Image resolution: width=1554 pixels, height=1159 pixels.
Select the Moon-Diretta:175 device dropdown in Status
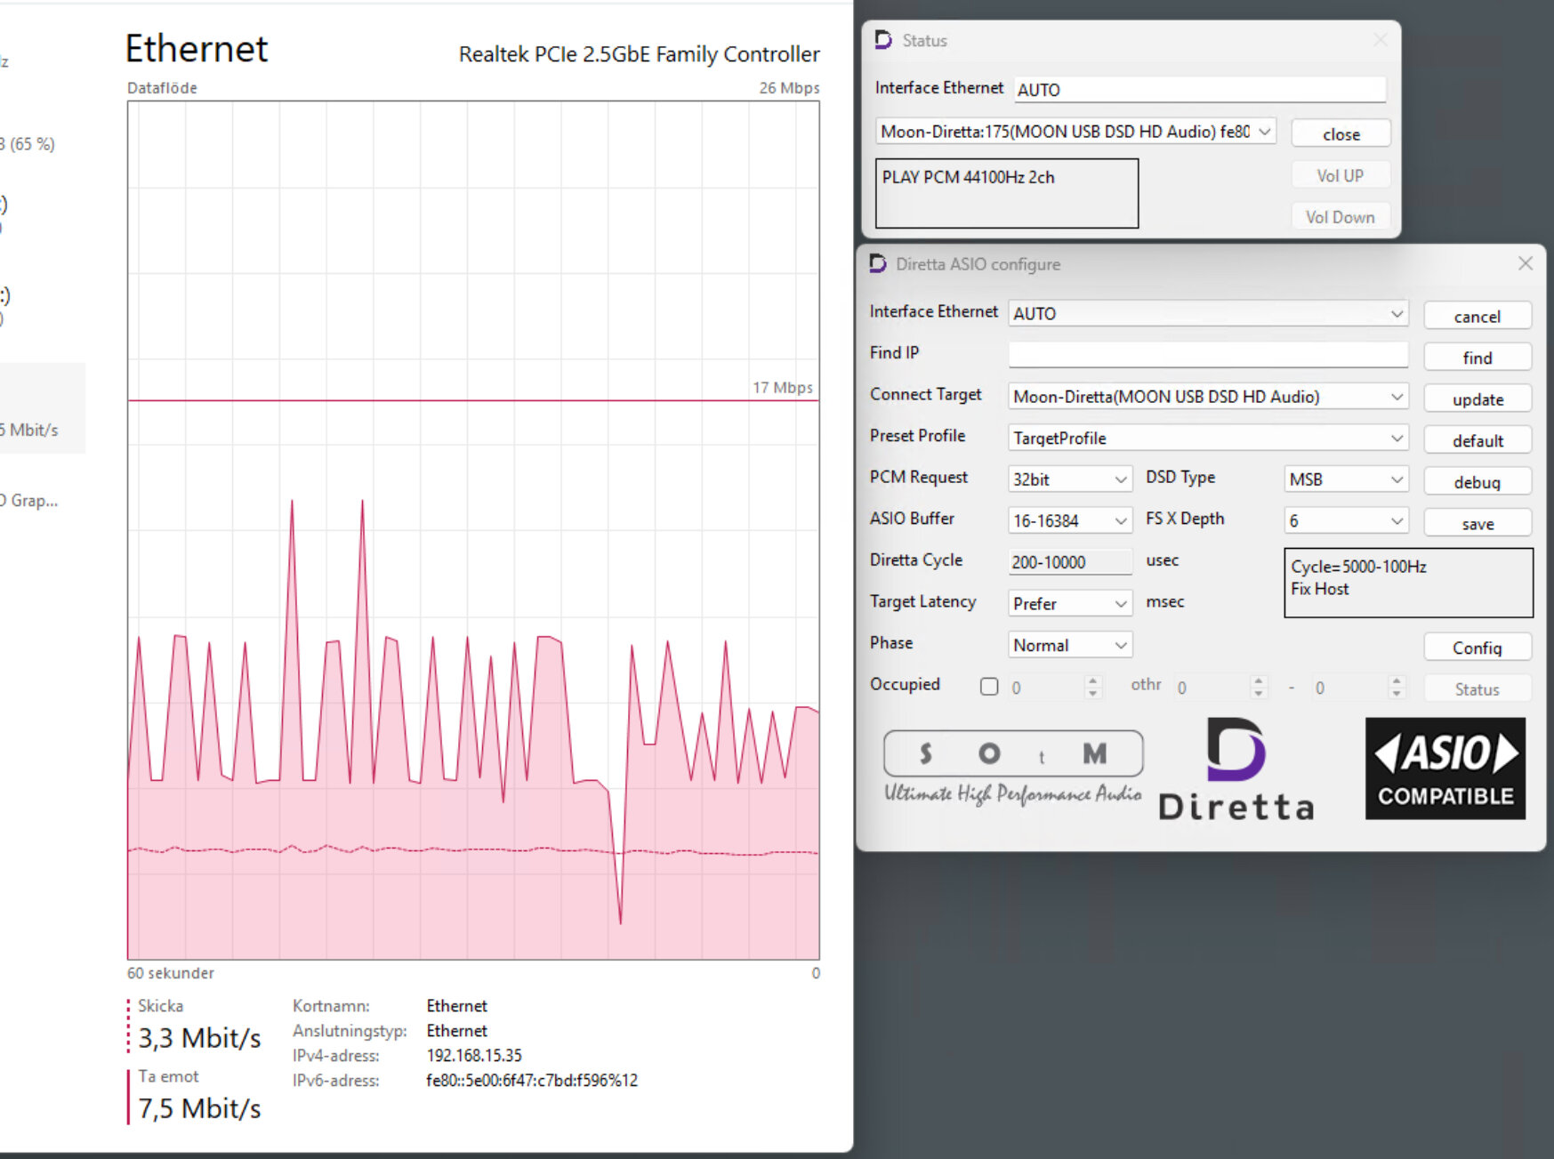click(1076, 132)
